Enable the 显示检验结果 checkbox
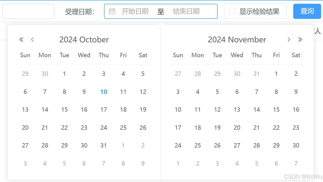 [x=232, y=11]
